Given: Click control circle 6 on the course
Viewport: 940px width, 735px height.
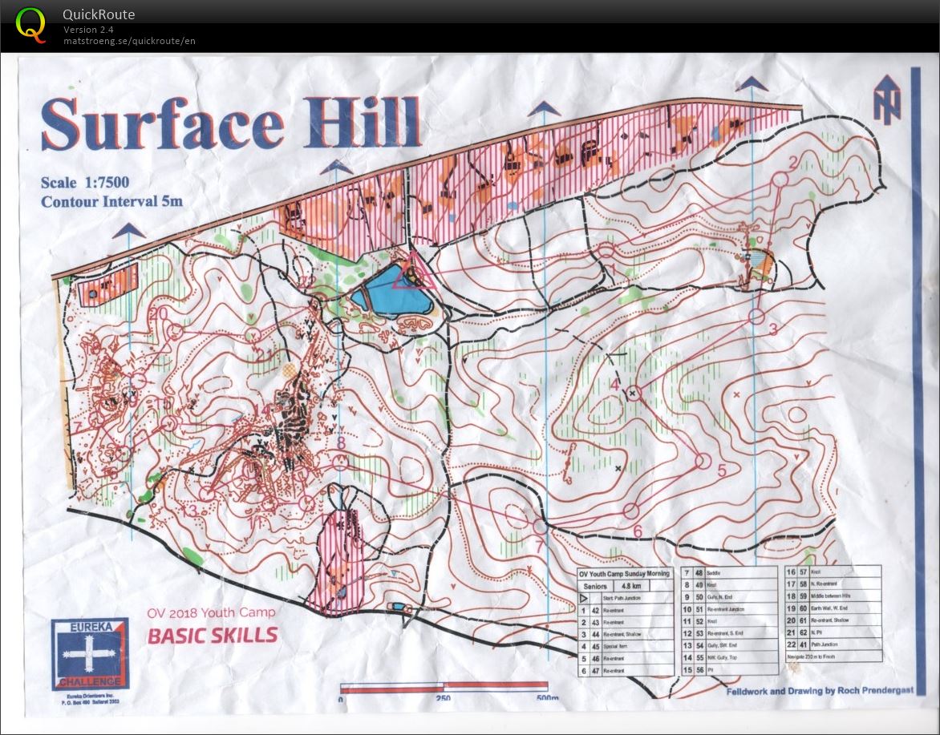Looking at the screenshot, I should tap(630, 510).
